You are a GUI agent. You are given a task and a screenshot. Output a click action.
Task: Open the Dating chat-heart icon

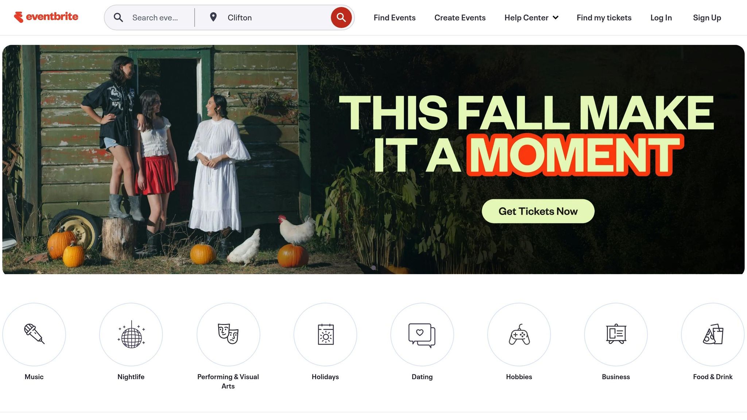point(422,334)
